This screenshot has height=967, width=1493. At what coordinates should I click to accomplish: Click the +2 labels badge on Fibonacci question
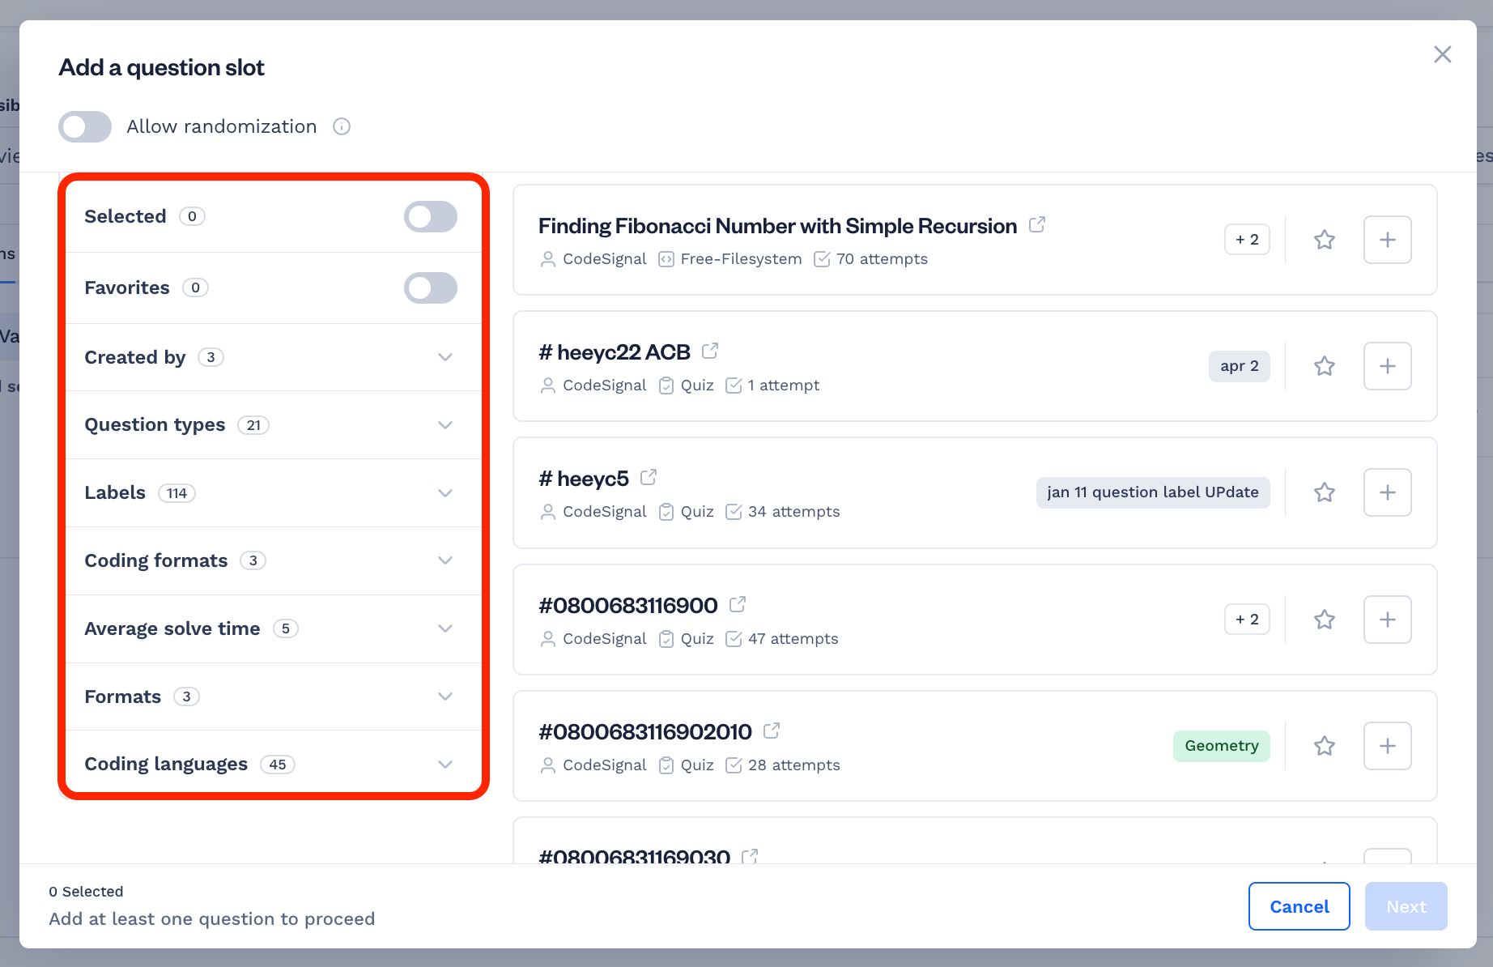(x=1247, y=240)
